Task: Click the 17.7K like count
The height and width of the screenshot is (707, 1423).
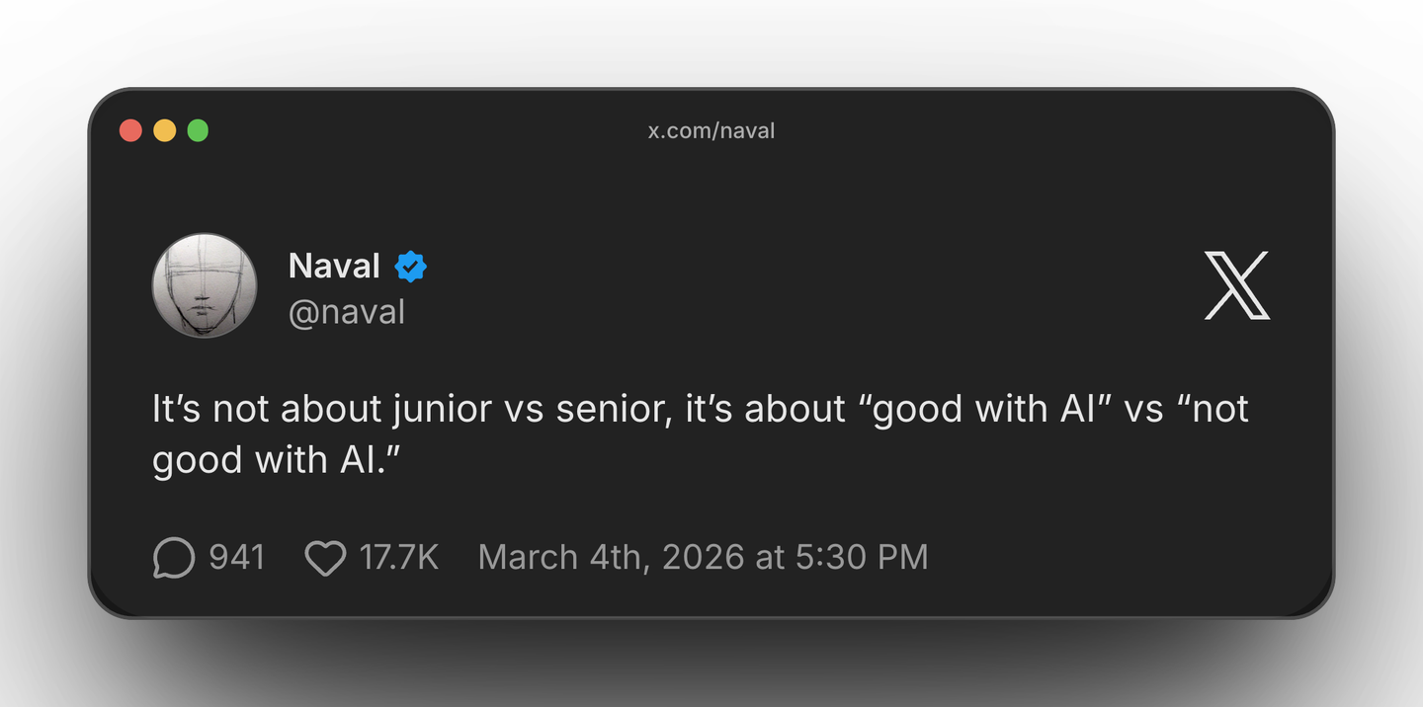Action: (399, 557)
